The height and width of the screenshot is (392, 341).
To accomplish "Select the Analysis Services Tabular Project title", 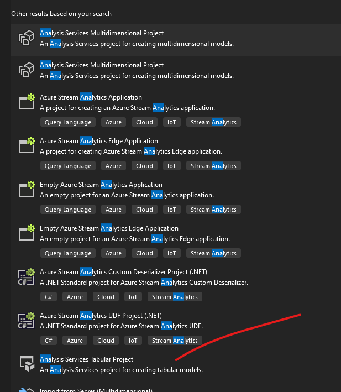I will click(x=86, y=359).
